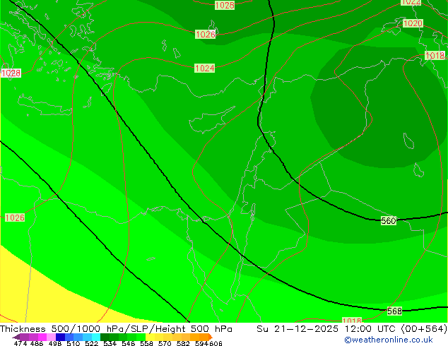Click the darkest green legend swatch

pyautogui.click(x=105, y=337)
